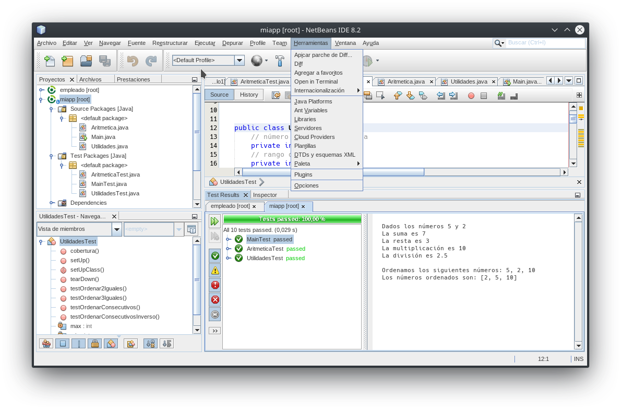Open the Internacionalización submenu
This screenshot has width=621, height=409.
click(327, 90)
